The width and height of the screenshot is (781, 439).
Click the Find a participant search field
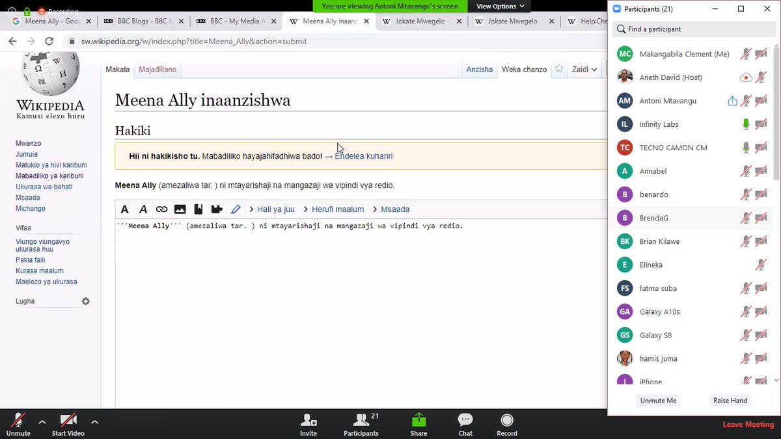[692, 29]
